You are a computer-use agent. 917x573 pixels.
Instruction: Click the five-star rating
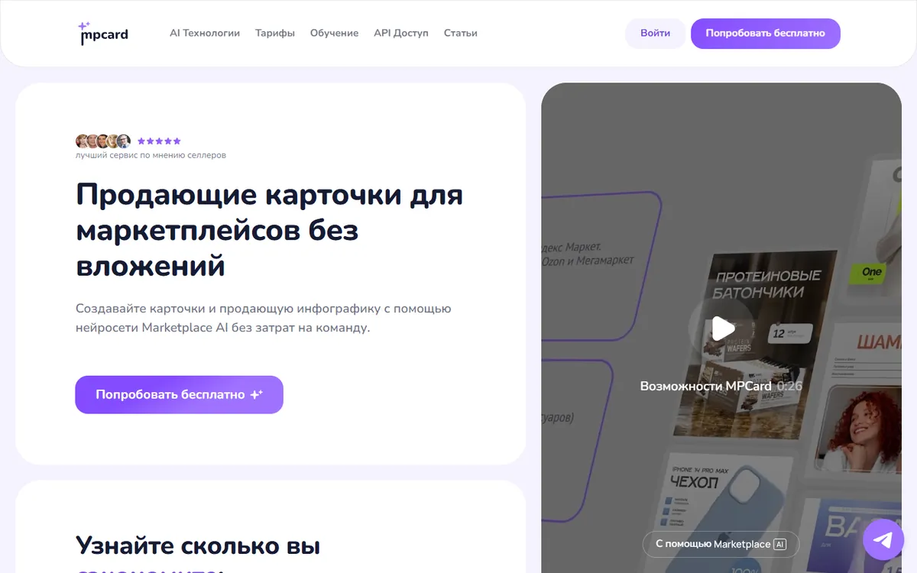point(159,141)
